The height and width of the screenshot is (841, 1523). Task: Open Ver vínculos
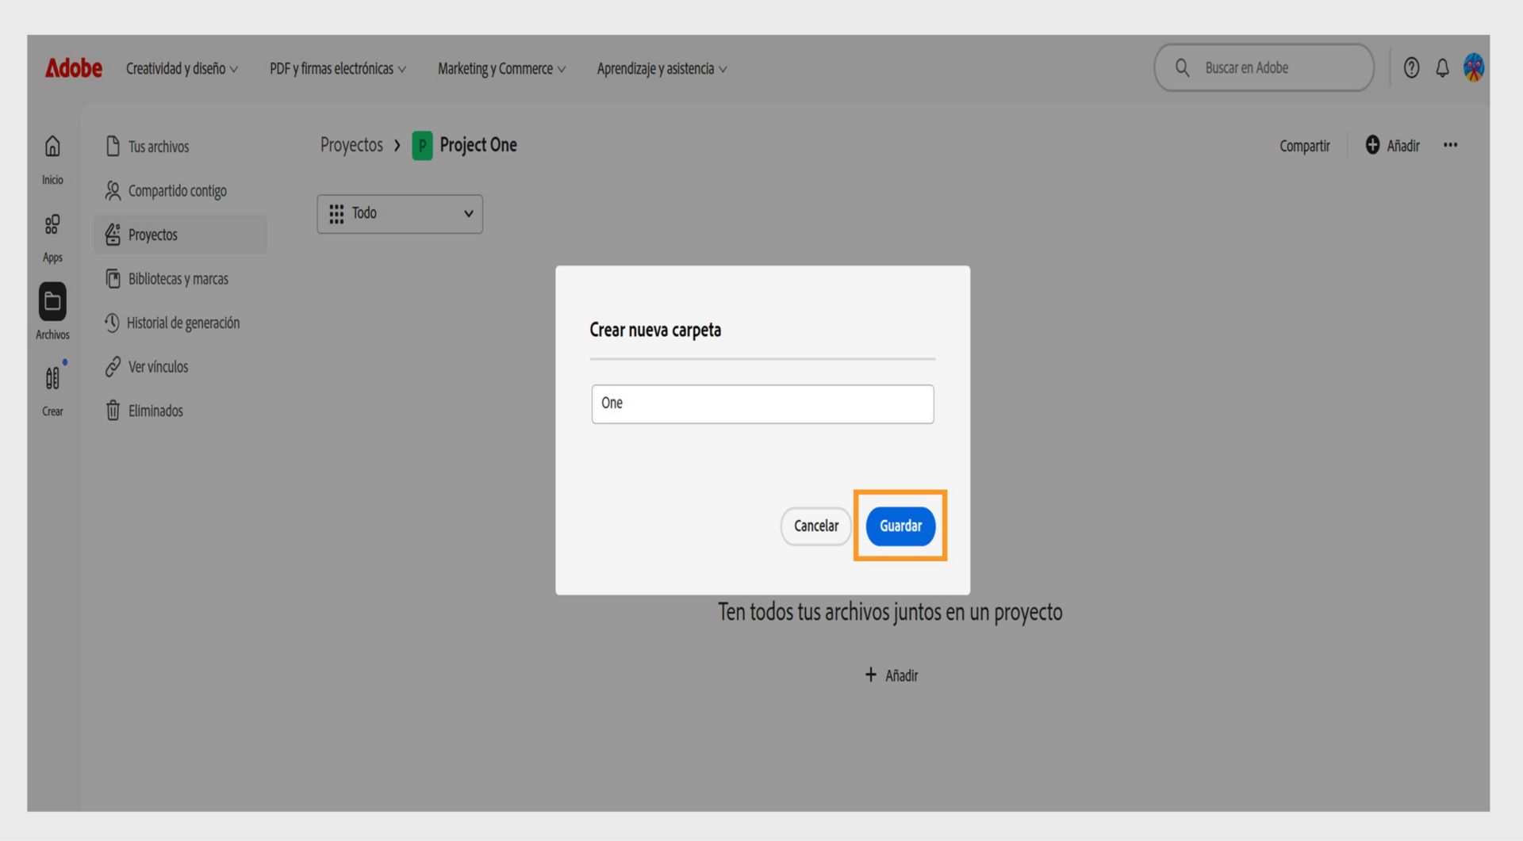(x=158, y=366)
